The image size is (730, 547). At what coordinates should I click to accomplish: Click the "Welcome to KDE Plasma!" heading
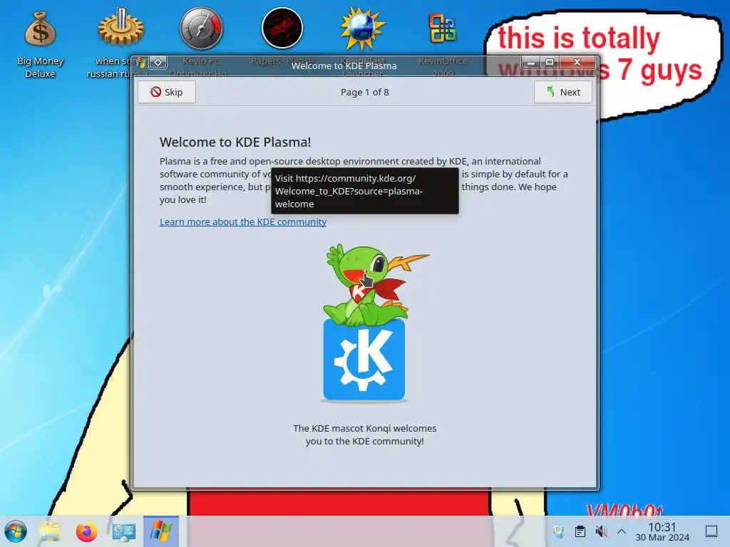pos(235,142)
